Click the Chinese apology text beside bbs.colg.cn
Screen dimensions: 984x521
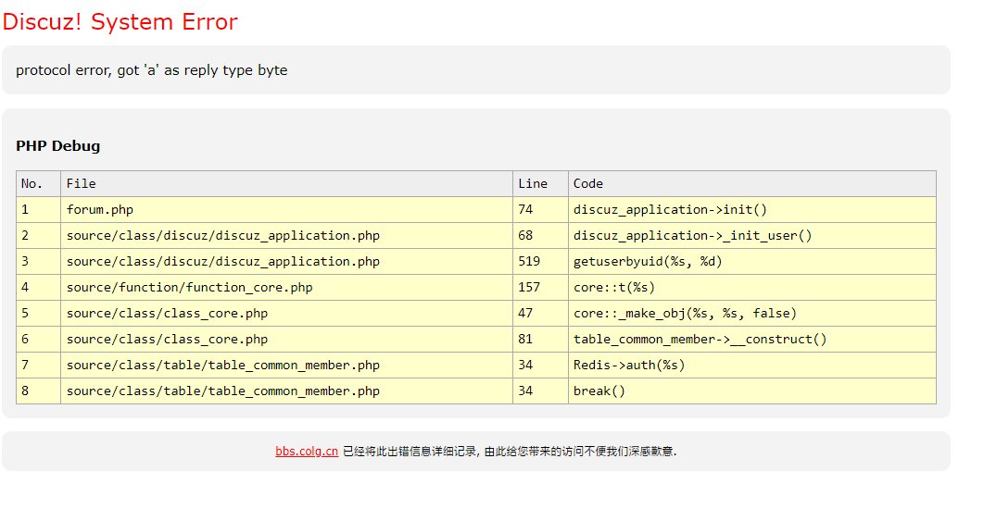point(510,451)
